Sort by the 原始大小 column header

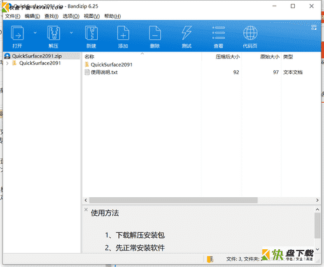270,56
